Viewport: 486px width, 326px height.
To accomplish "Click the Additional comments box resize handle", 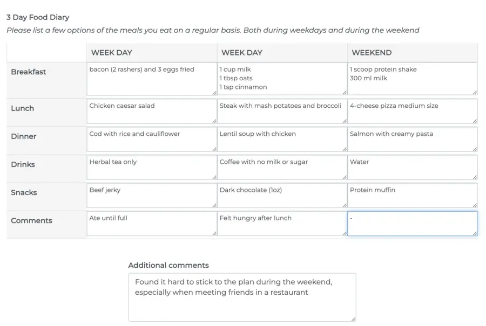I will (354, 319).
